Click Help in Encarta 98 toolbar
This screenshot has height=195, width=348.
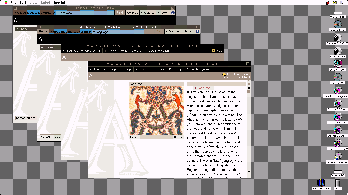coord(128,69)
